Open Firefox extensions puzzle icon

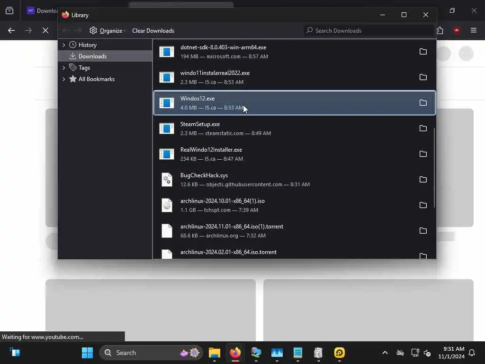pyautogui.click(x=440, y=30)
